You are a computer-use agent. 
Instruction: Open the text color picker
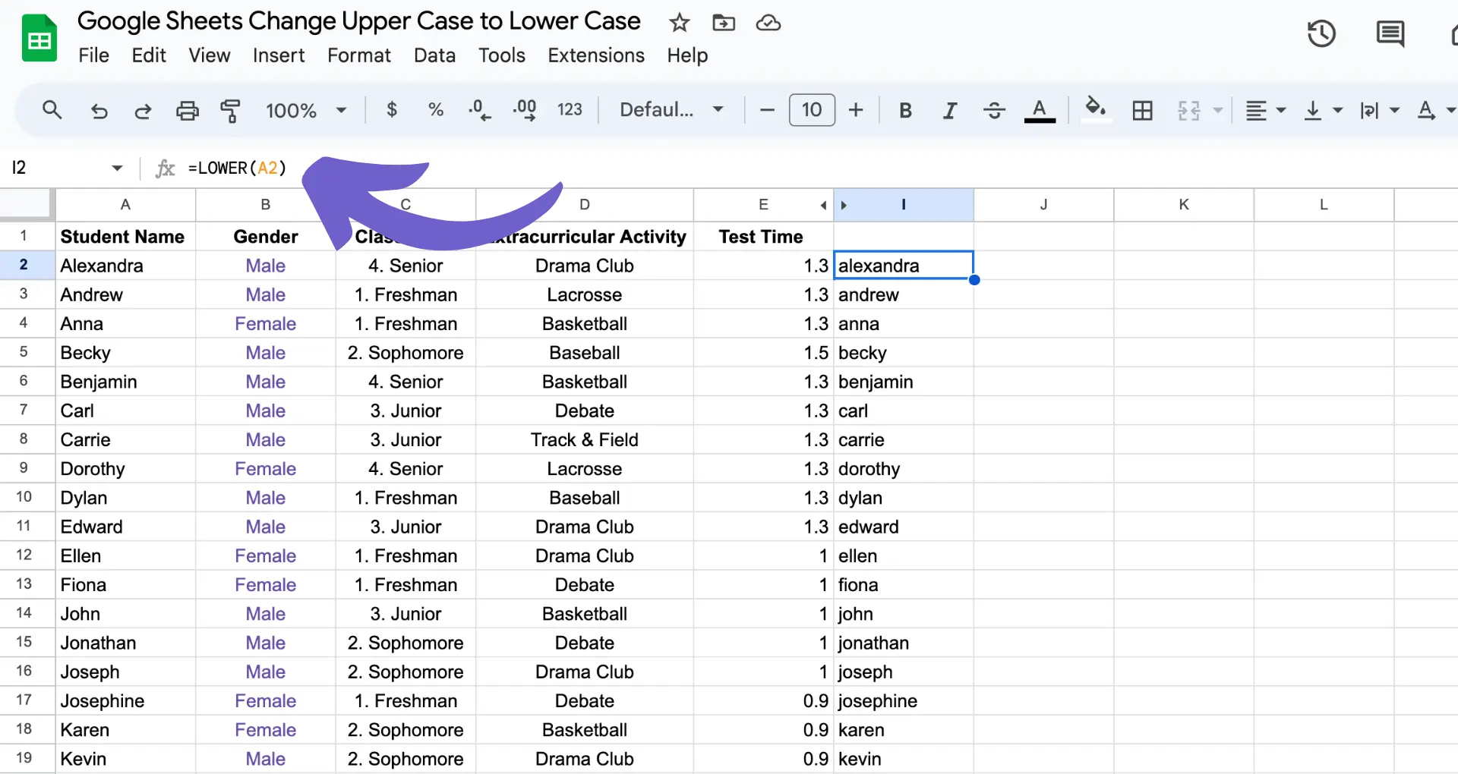1040,111
